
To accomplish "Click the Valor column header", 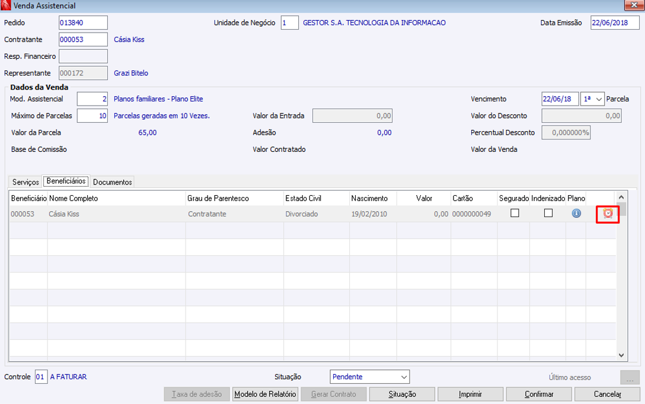I will tap(424, 199).
